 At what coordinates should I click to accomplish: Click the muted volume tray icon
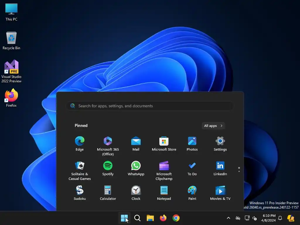click(255, 218)
